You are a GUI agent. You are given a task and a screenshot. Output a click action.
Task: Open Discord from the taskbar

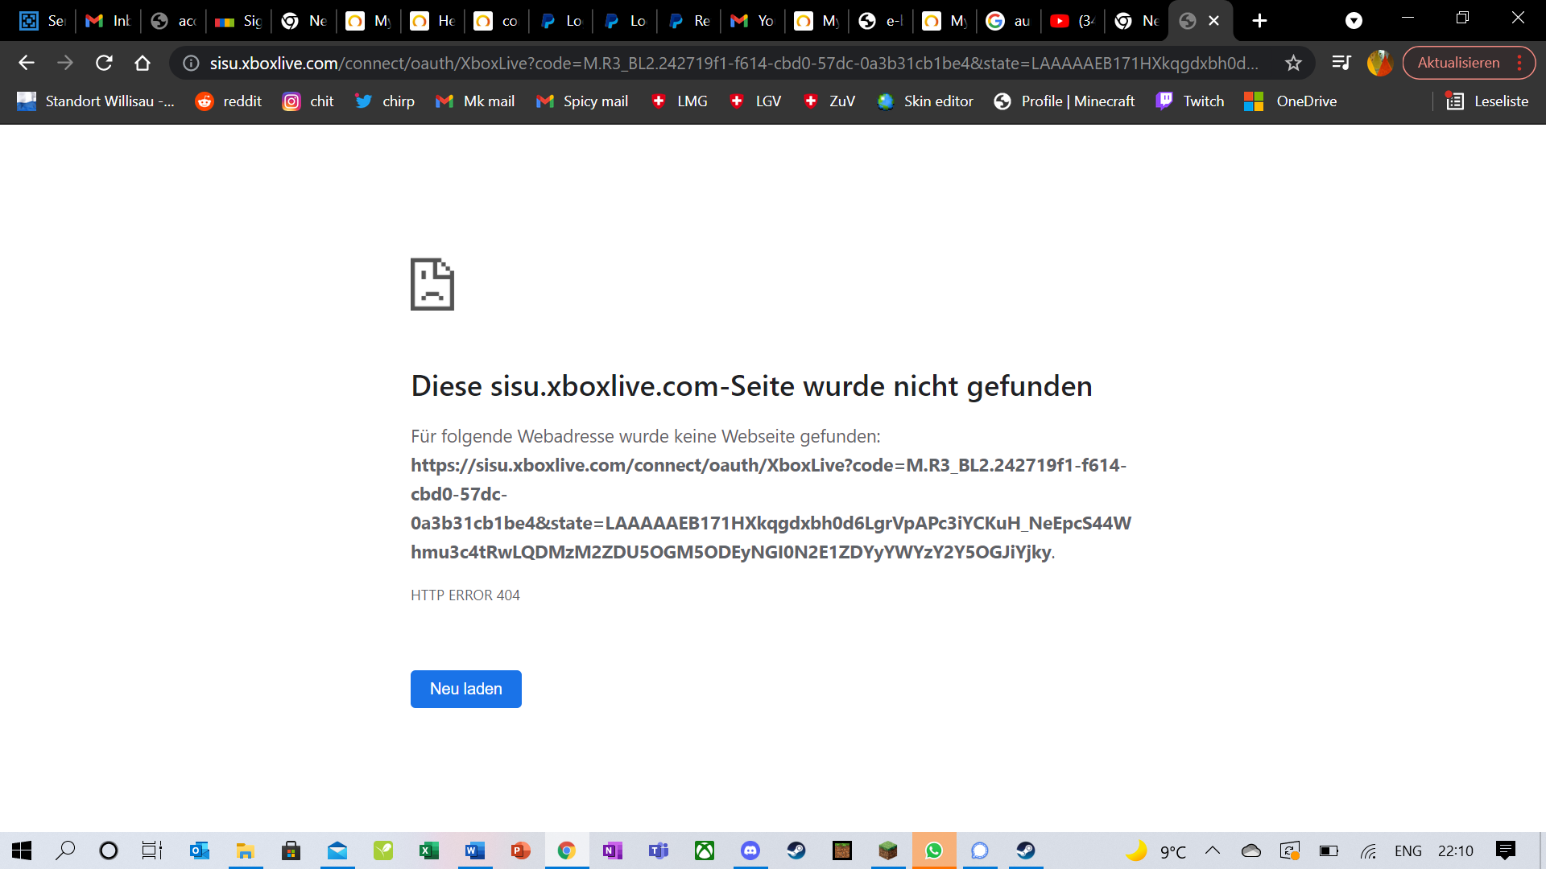tap(750, 850)
